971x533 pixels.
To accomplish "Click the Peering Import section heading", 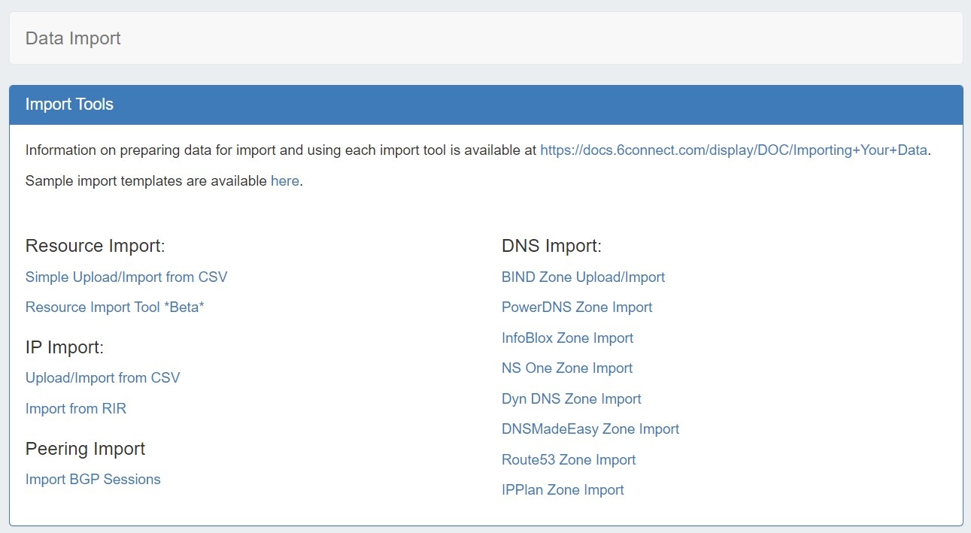I will [x=85, y=449].
